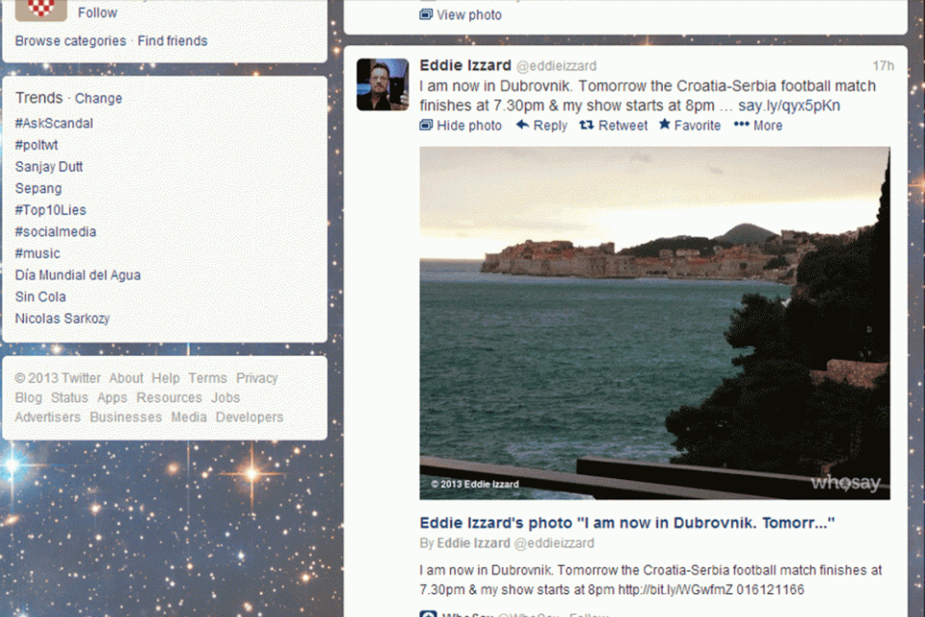This screenshot has height=617, width=925.
Task: Click the Eddie Izzard byline under photo title
Action: [473, 543]
